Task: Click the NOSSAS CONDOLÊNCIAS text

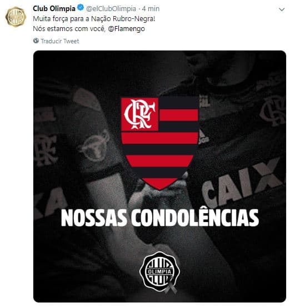Action: (159, 218)
